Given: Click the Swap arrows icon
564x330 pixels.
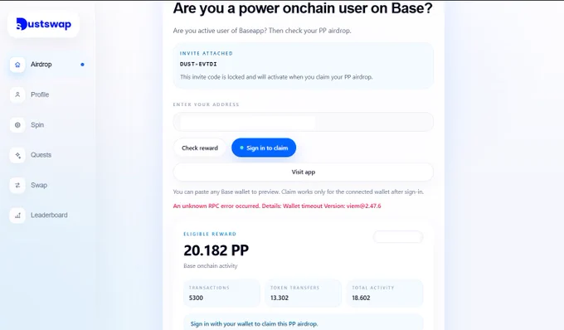Looking at the screenshot, I should pos(17,186).
